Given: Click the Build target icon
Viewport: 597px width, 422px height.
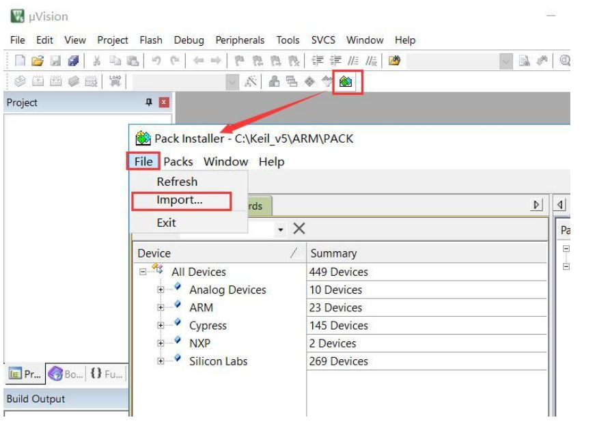Looking at the screenshot, I should 38,81.
